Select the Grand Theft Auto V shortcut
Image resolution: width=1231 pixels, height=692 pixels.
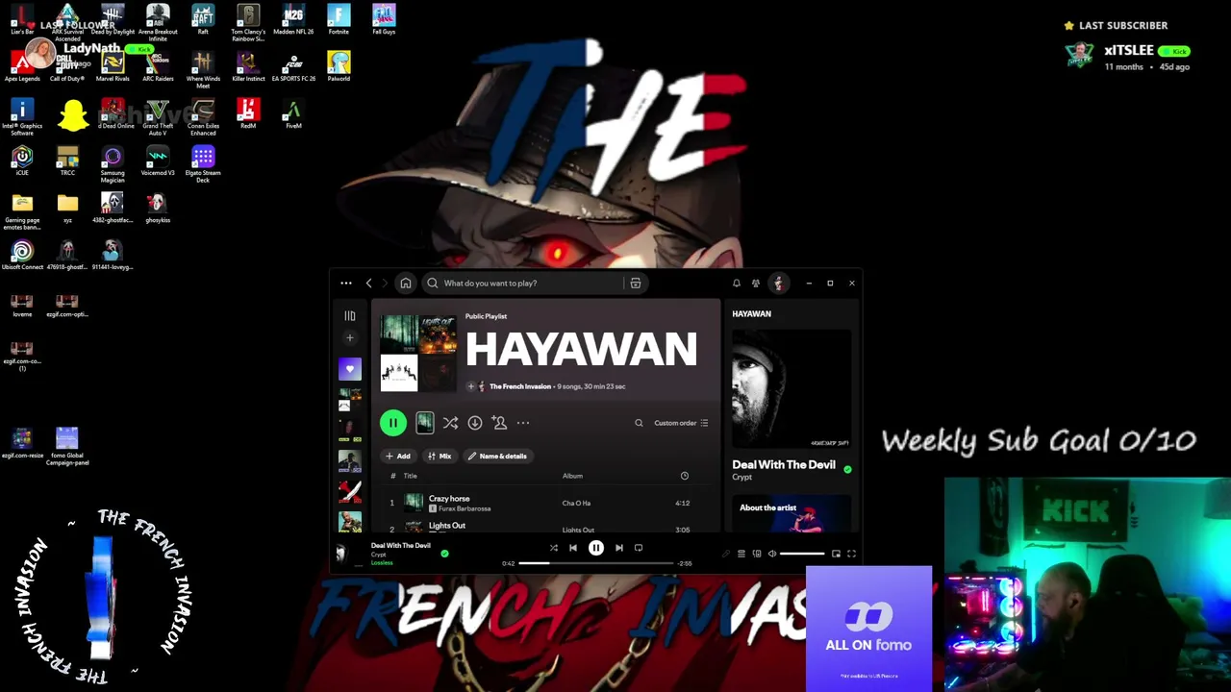point(158,116)
